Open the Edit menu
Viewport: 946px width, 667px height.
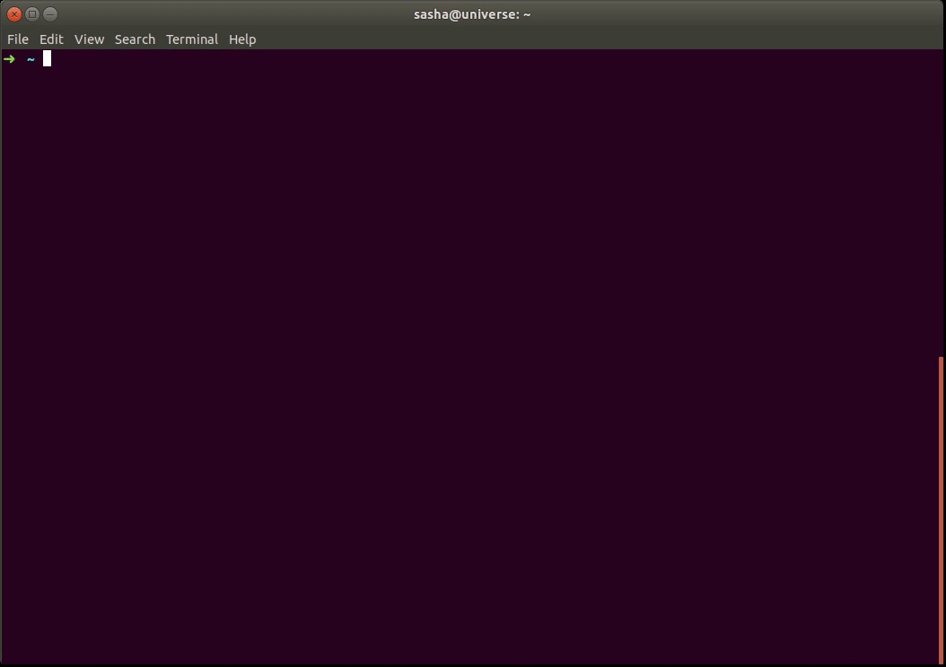(x=51, y=39)
